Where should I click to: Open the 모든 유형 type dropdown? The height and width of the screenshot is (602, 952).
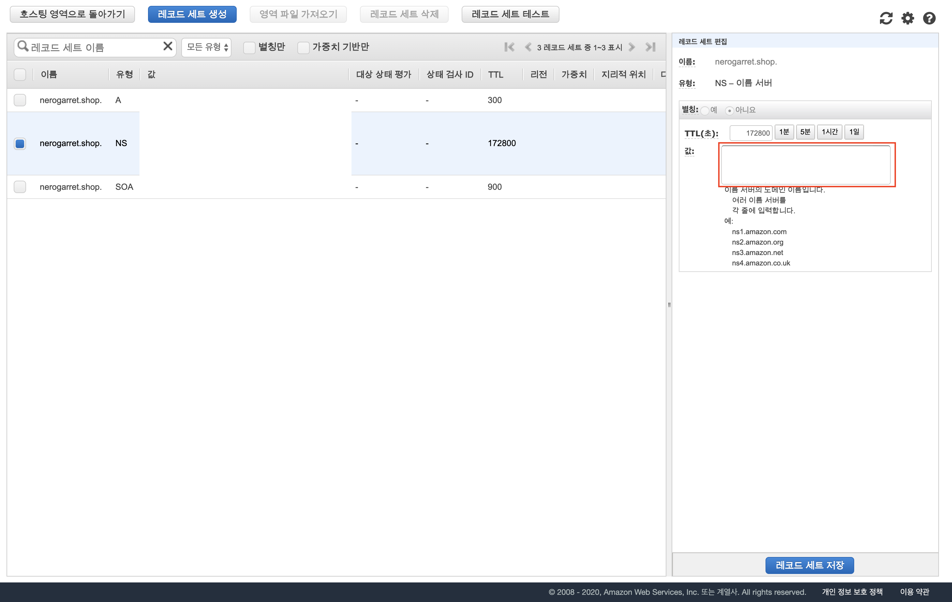206,47
